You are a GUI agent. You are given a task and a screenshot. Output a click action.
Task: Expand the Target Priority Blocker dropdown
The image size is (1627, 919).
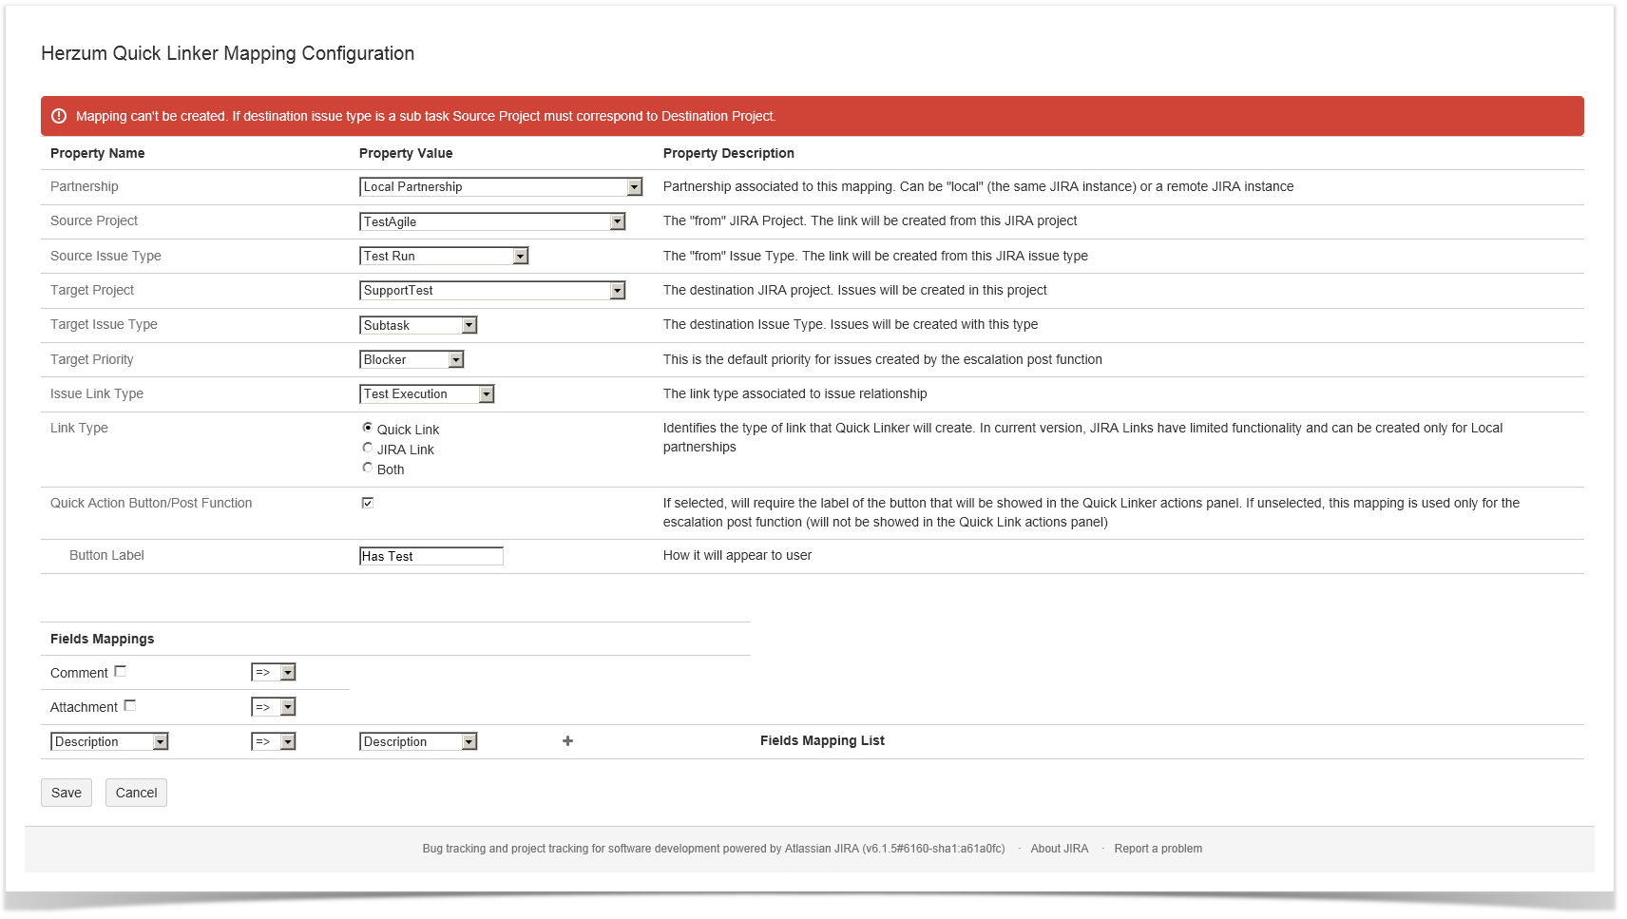point(412,359)
